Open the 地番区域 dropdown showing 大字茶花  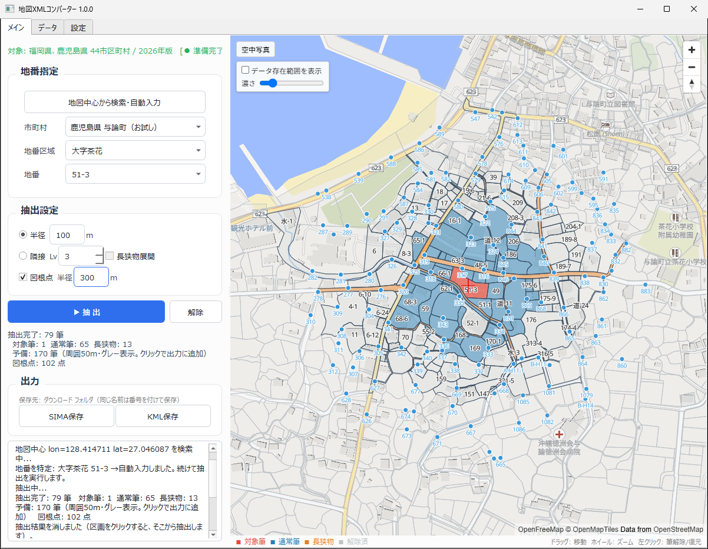coord(135,151)
